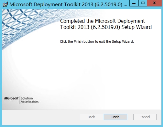Click the Microsoft Solution Accelerators logo
The image size is (163, 127).
21,100
